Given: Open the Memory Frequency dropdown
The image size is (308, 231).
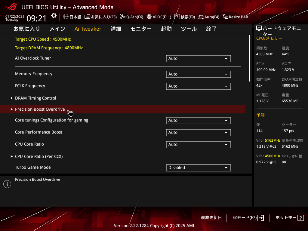Looking at the screenshot, I should [199, 74].
